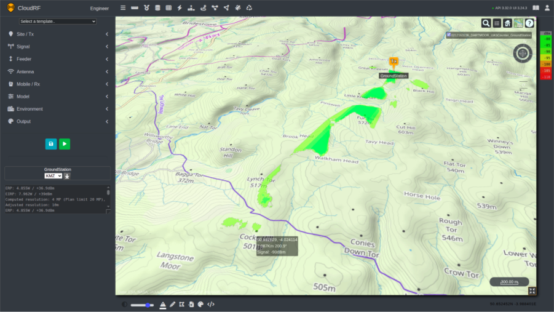Screen dimensions: 554x312
Task: Uncheck the DARTMOOR GroundStation layer checkbox
Action: coord(449,35)
